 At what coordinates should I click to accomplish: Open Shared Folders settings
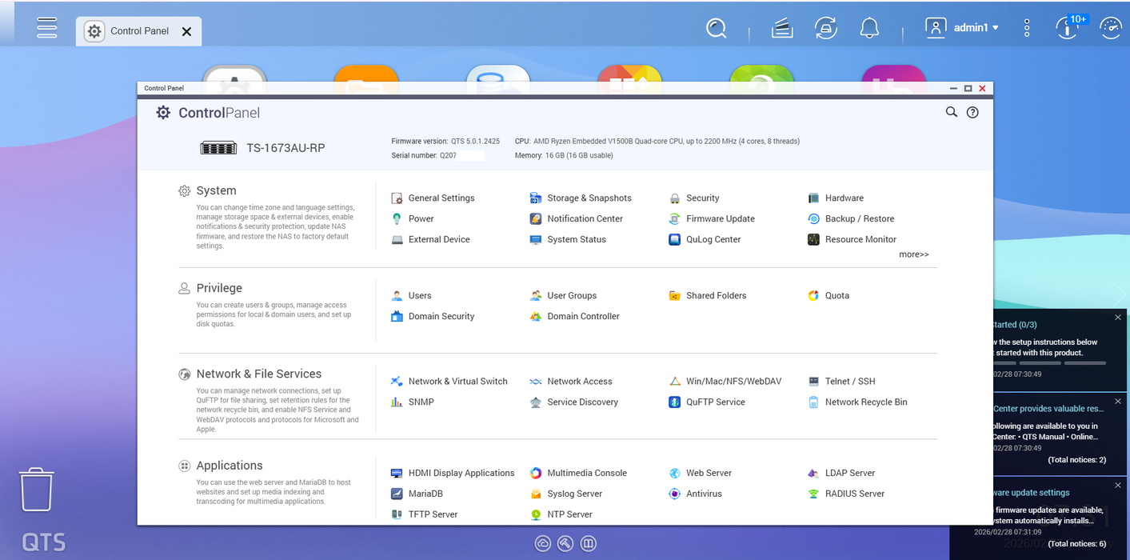pos(716,295)
